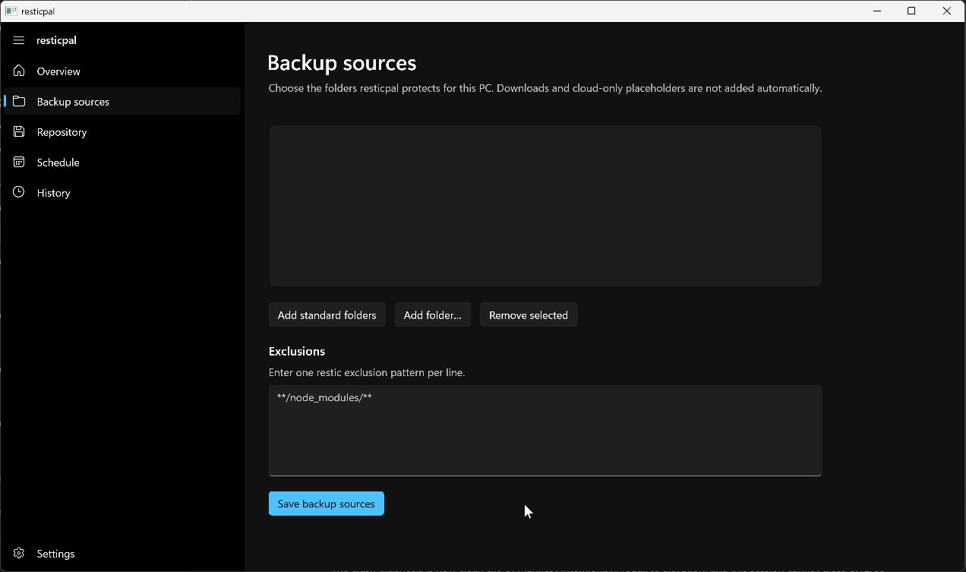Click the empty backup folders list
The image size is (966, 572).
pos(545,205)
